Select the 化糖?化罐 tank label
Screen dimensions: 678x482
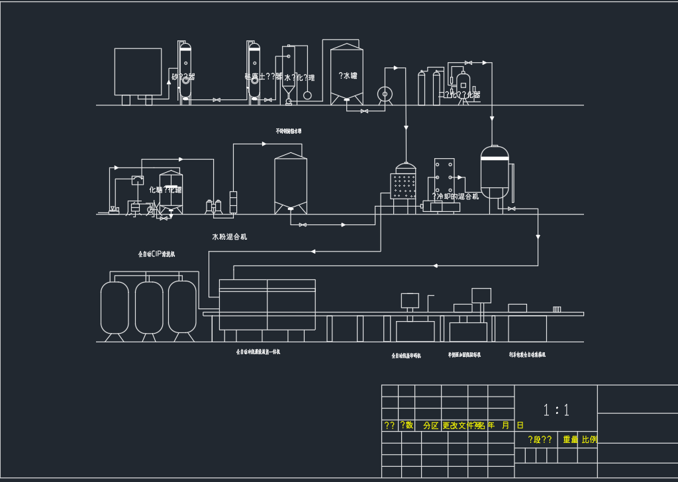pos(166,189)
